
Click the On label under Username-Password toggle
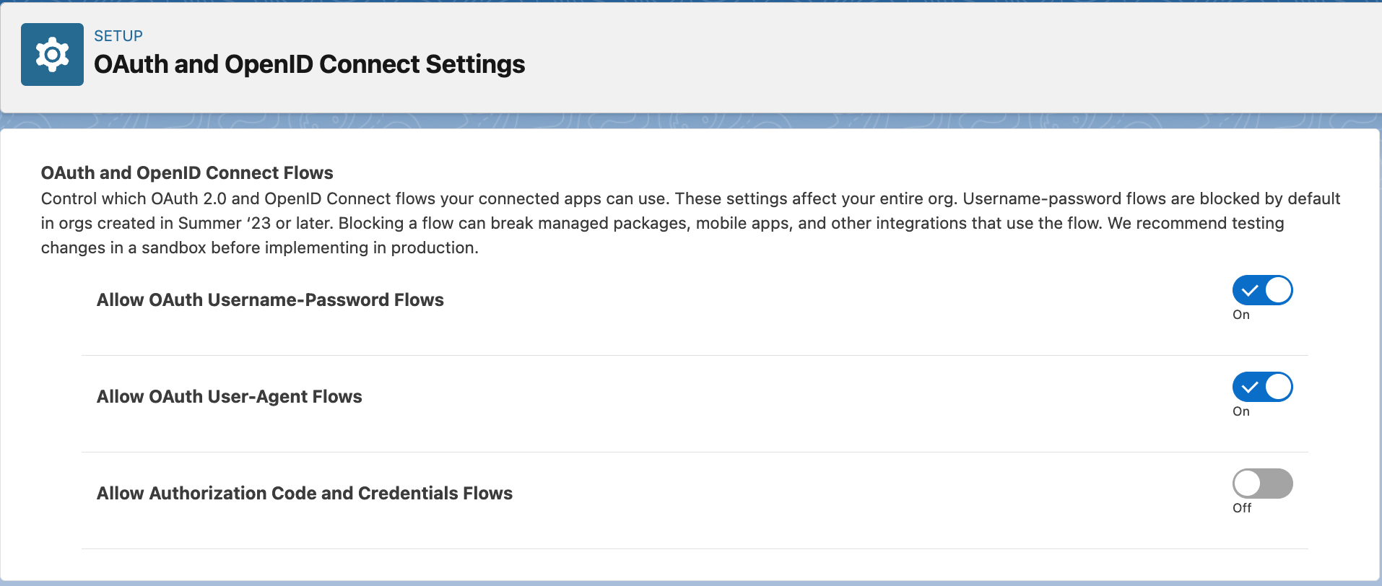[1241, 315]
